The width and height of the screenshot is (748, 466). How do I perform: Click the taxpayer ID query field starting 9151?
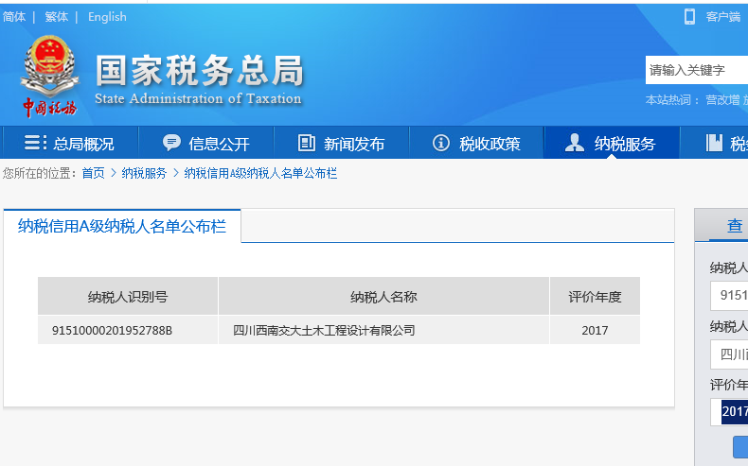[729, 295]
